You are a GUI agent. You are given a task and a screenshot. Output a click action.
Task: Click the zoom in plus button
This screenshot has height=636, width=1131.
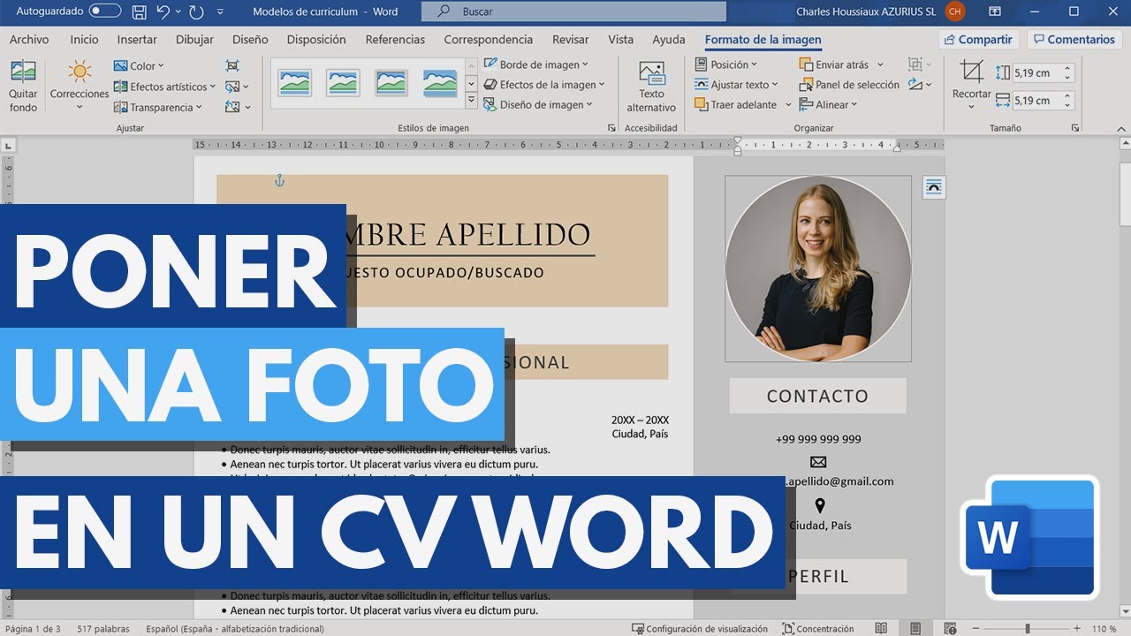pyautogui.click(x=1077, y=629)
